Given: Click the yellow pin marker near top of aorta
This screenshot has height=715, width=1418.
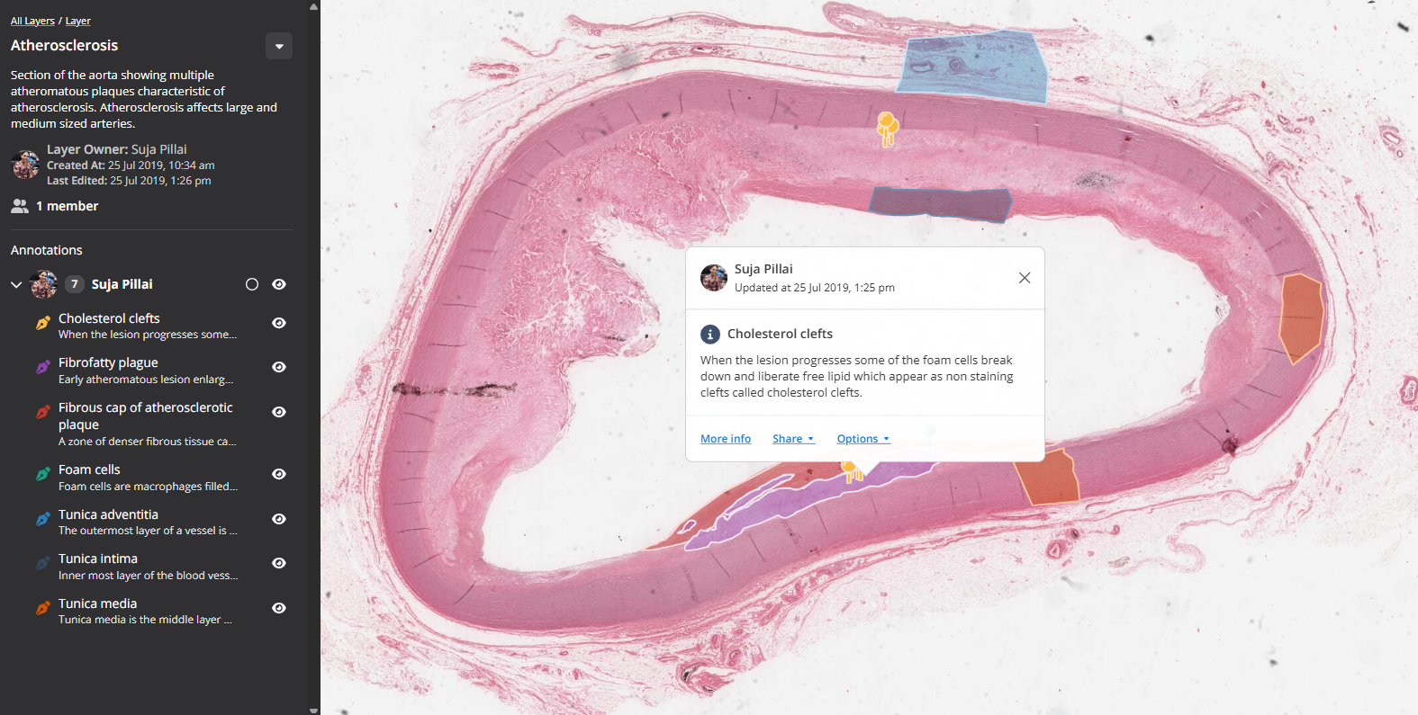Looking at the screenshot, I should [x=887, y=128].
